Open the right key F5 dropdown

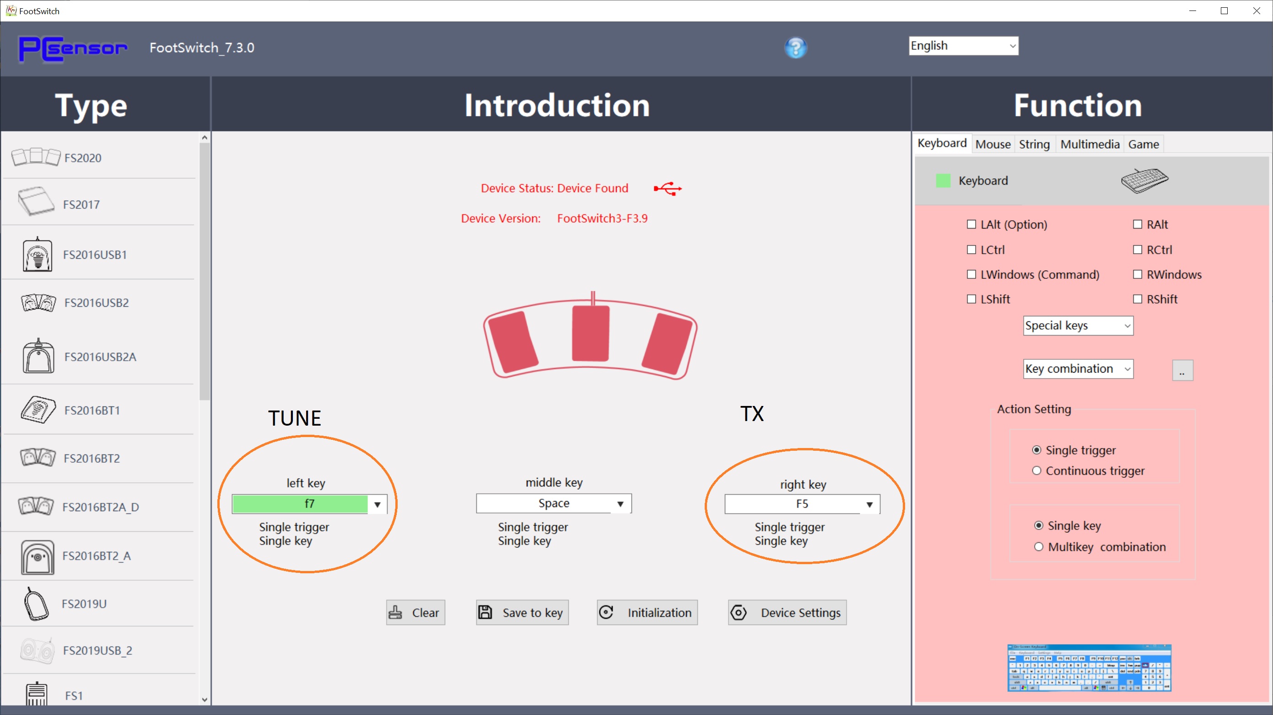[x=869, y=504]
